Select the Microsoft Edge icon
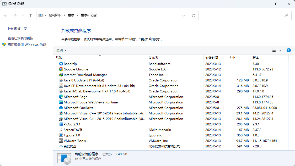The image size is (295, 166). [61, 97]
